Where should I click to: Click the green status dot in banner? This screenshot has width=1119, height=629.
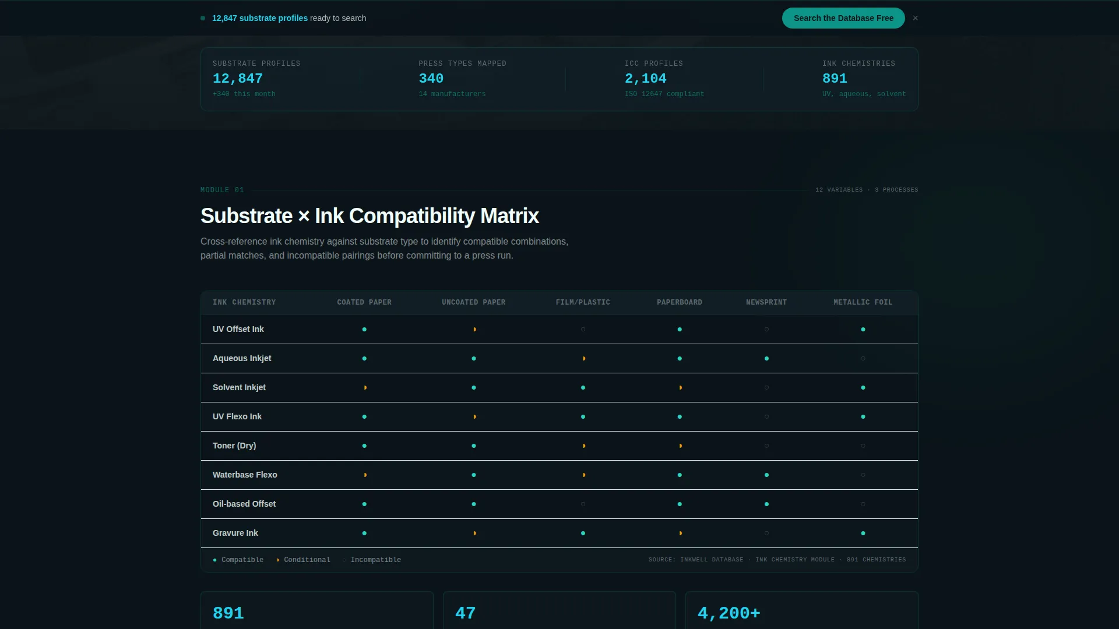coord(203,18)
